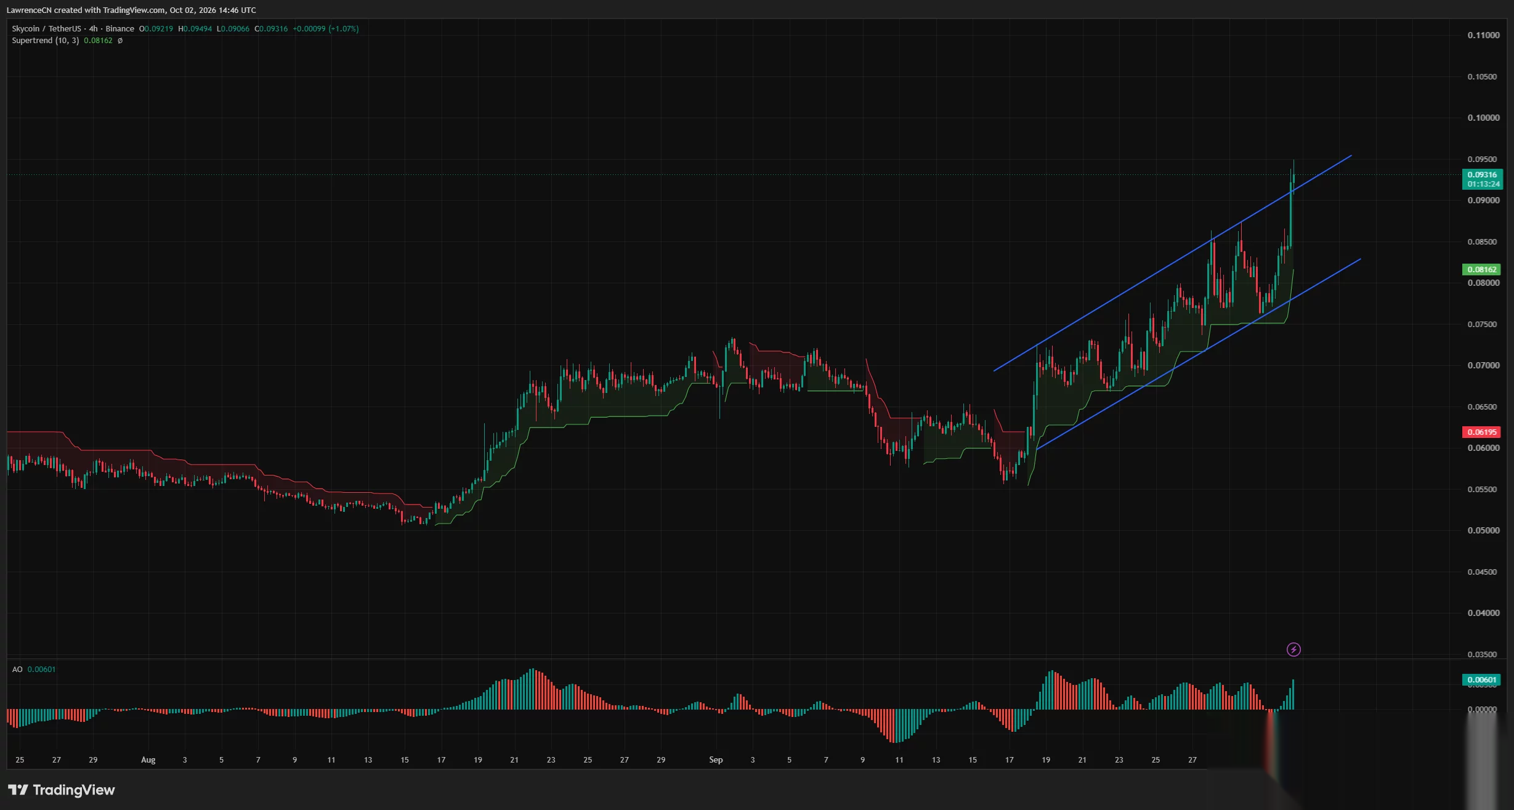Viewport: 1514px width, 810px height.
Task: Click the LawrenceCN created with TradingView.com caption
Action: pyautogui.click(x=131, y=10)
